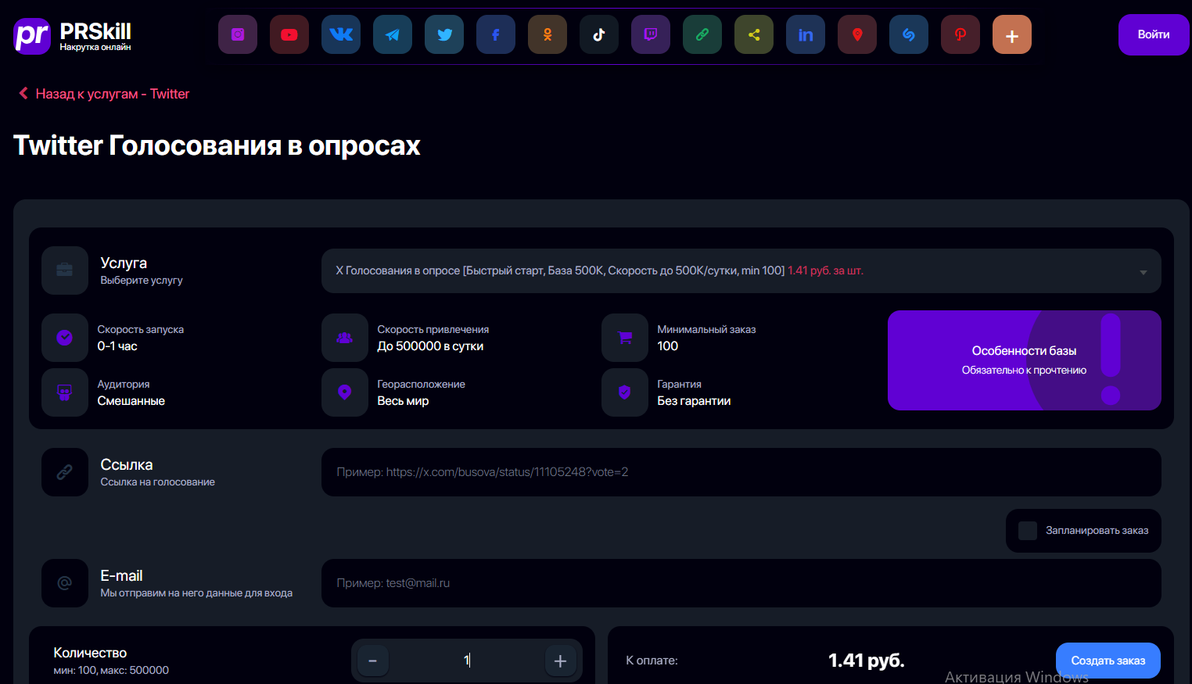Viewport: 1192px width, 684px height.
Task: Click the Количество label
Action: [90, 653]
